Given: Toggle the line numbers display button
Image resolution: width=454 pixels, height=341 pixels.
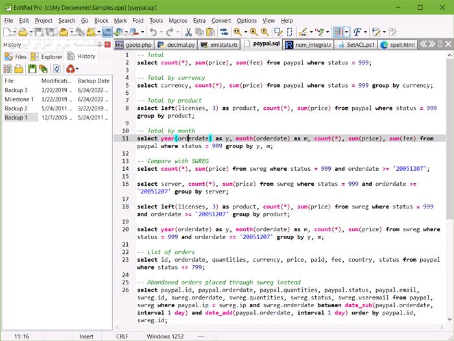Looking at the screenshot, I should point(338,32).
